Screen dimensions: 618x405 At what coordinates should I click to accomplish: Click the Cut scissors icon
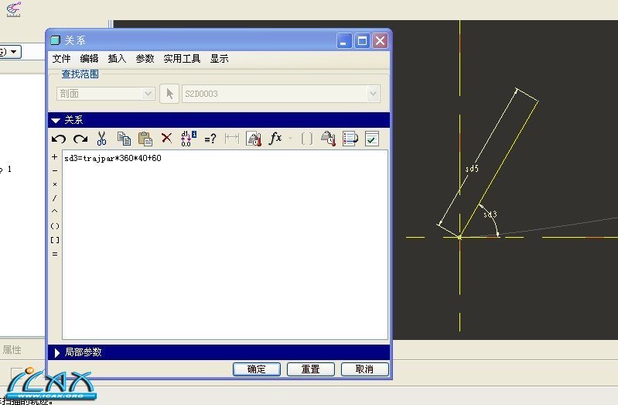(x=101, y=139)
